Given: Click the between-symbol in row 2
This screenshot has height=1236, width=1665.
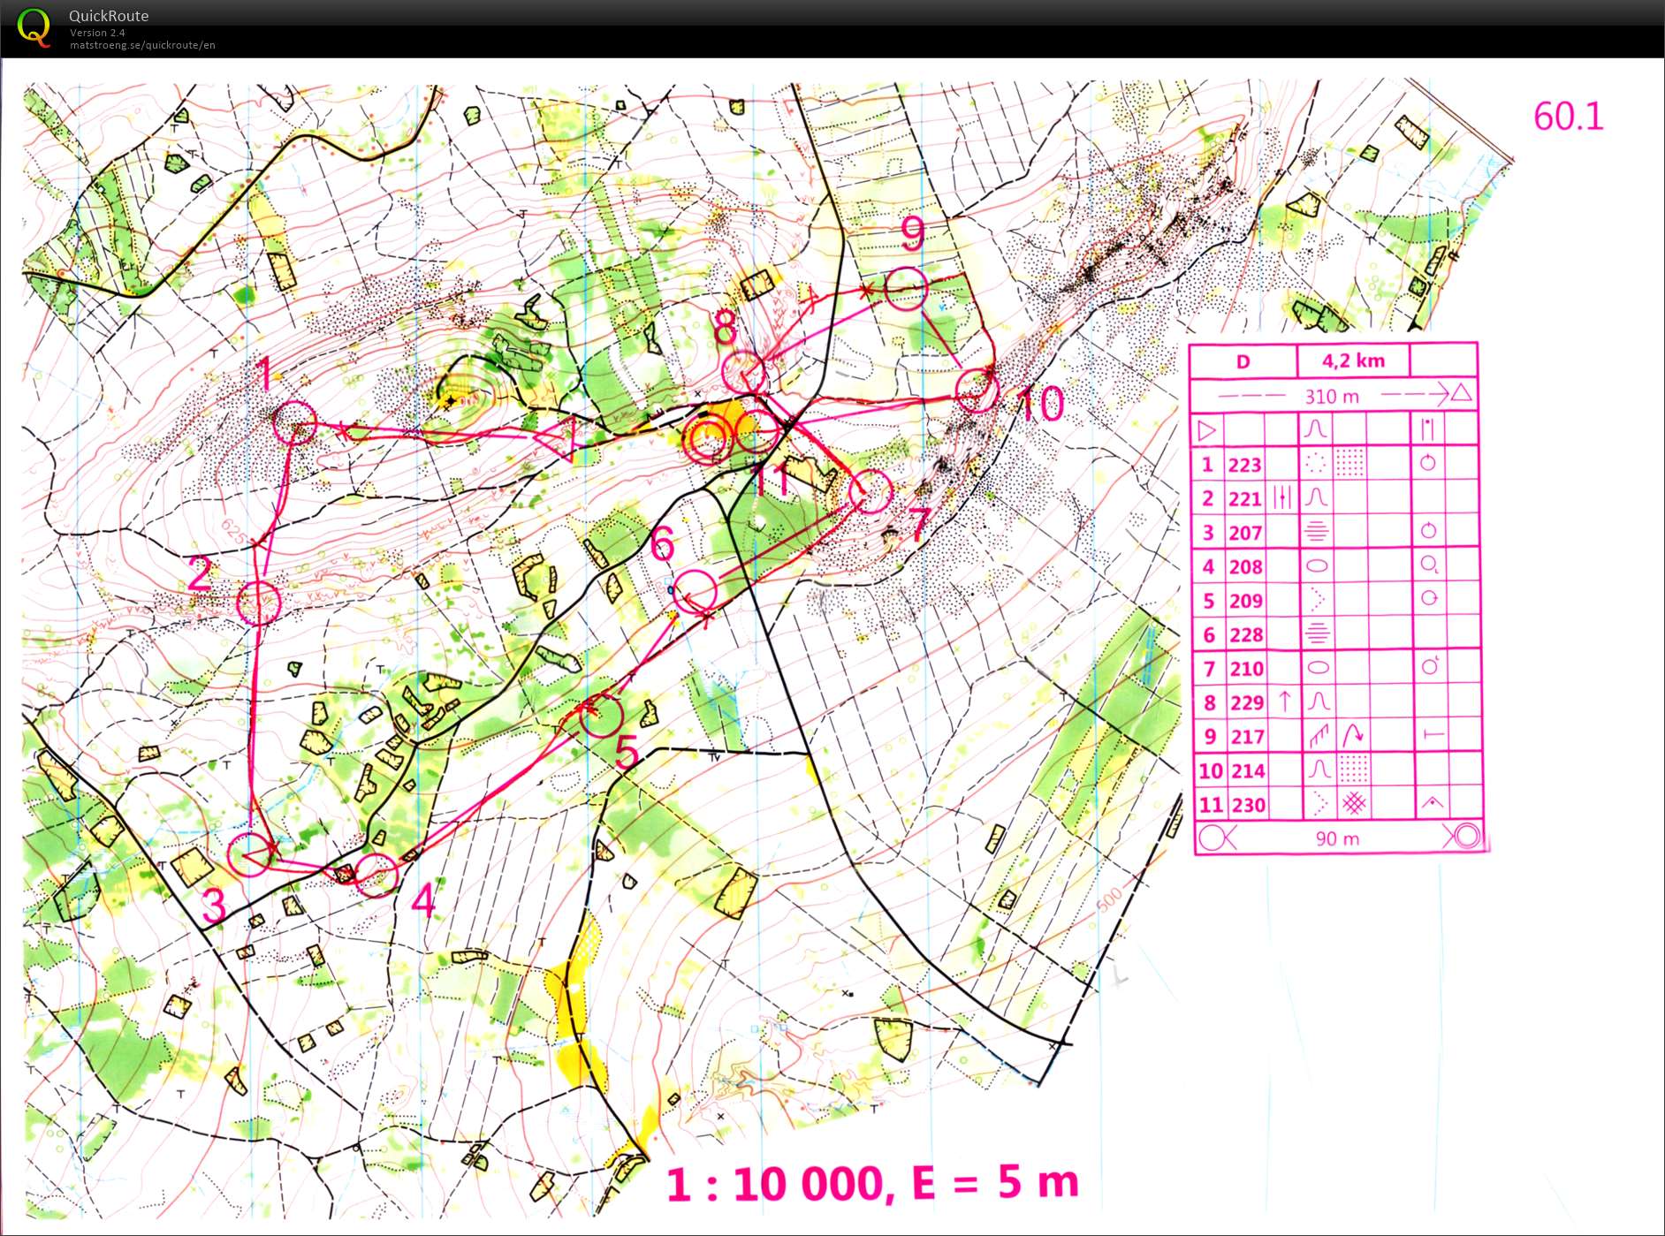Looking at the screenshot, I should [x=1282, y=497].
